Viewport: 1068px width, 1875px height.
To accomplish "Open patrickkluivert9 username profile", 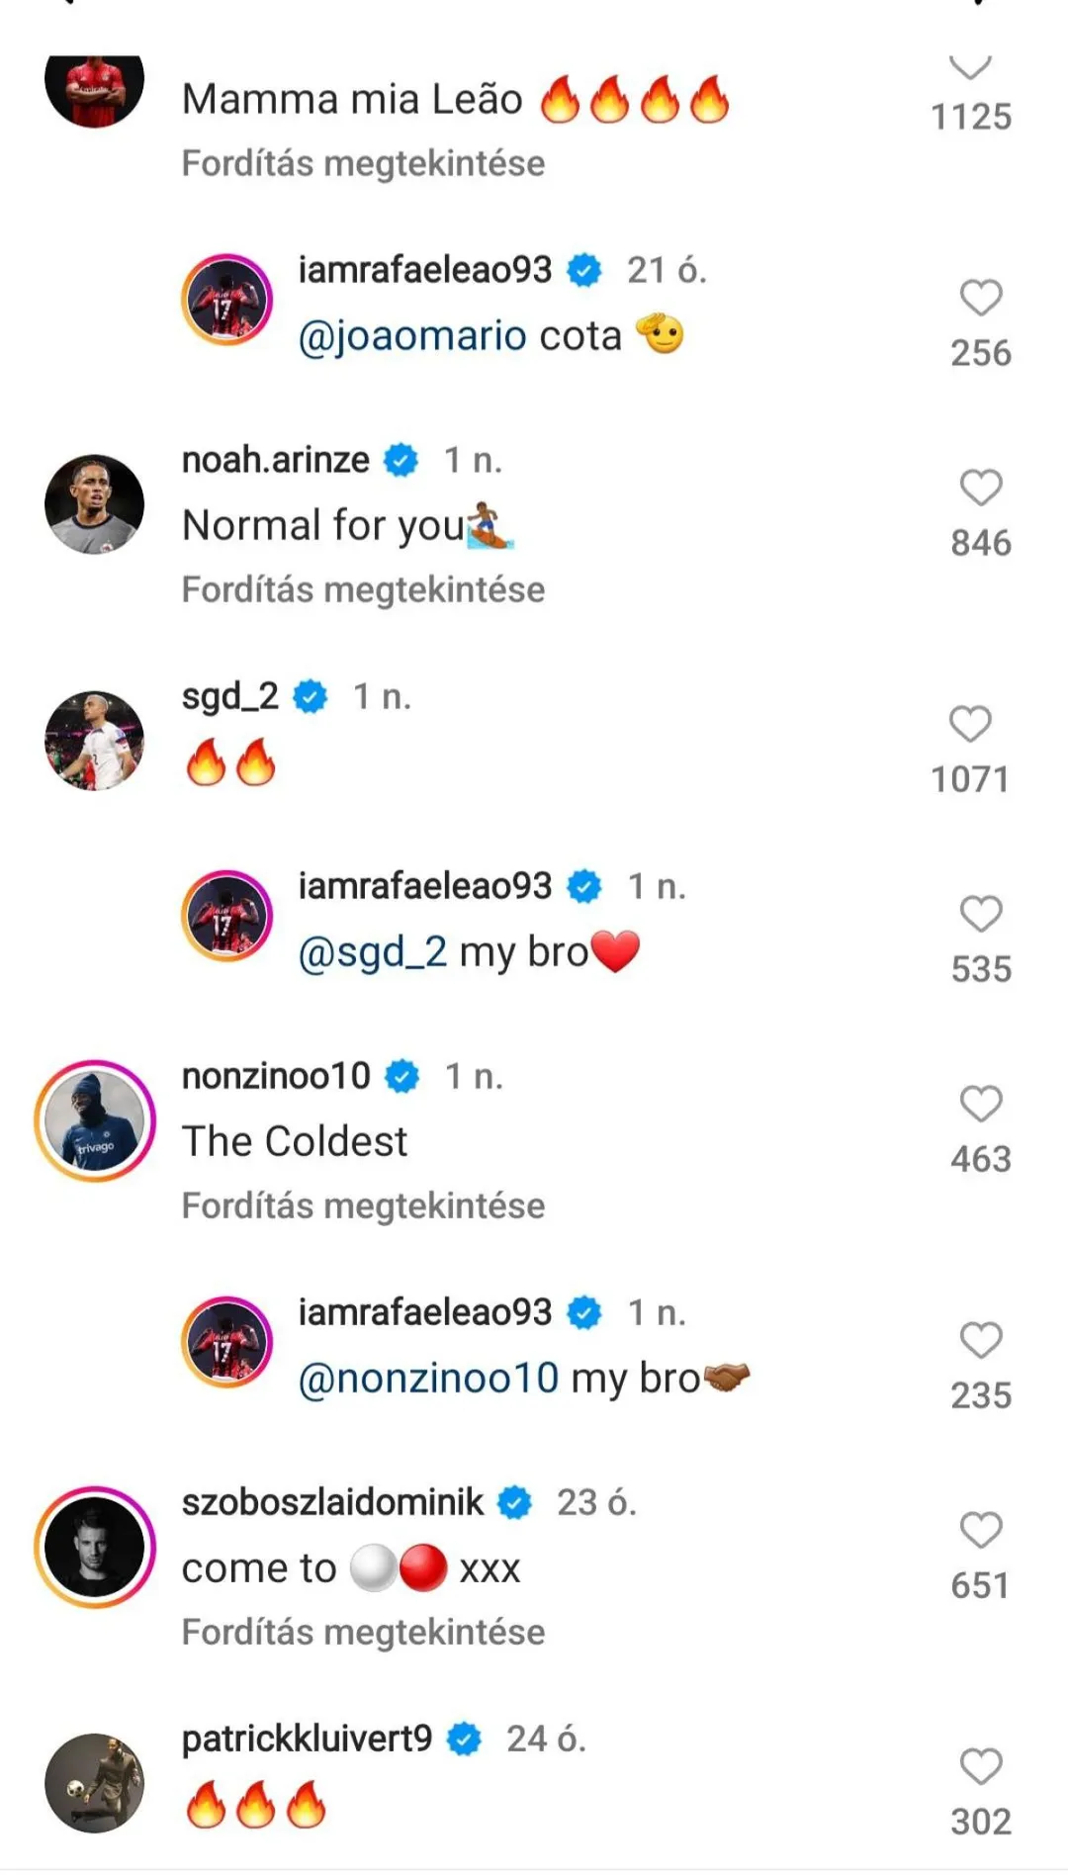I will [x=307, y=1739].
